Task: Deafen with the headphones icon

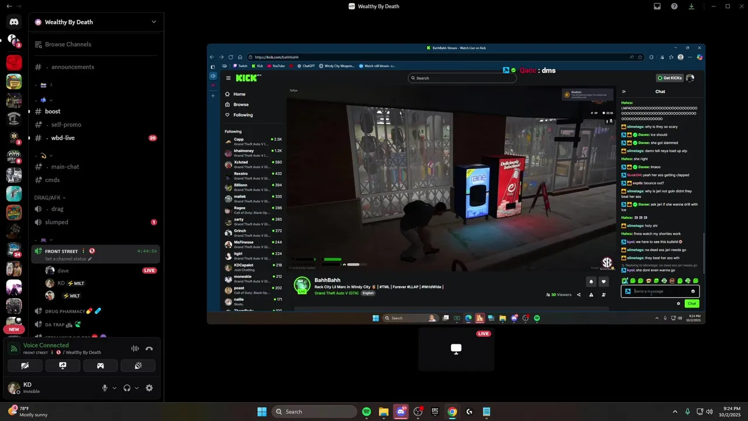Action: pos(127,388)
